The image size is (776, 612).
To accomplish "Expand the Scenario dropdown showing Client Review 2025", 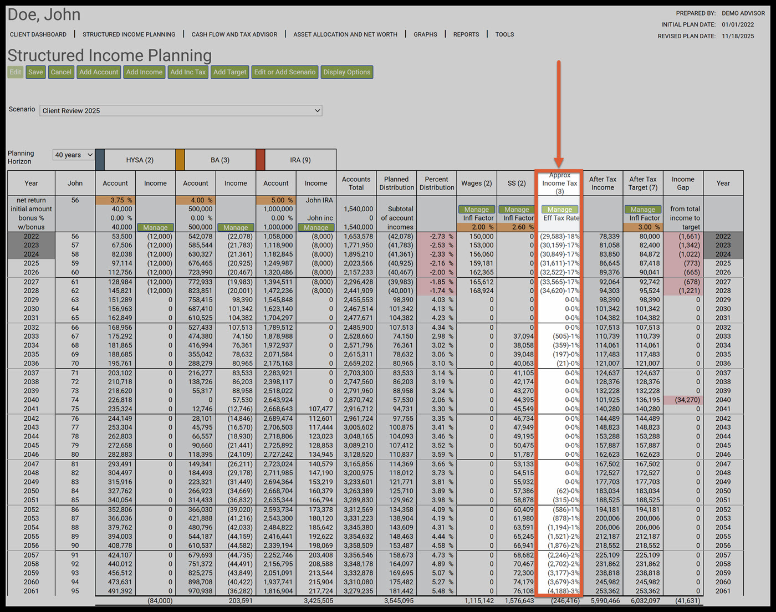I will (181, 111).
